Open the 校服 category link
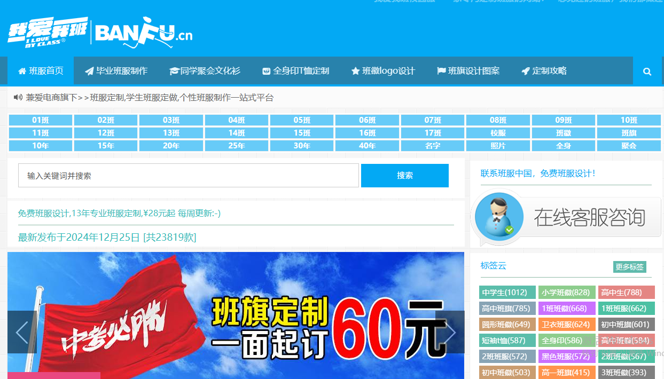 pyautogui.click(x=498, y=133)
